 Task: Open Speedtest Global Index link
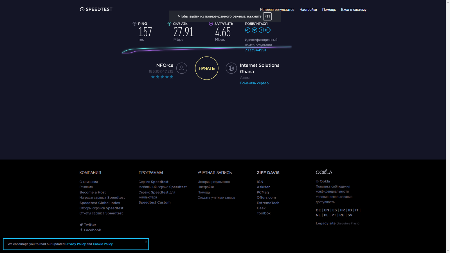tap(100, 203)
